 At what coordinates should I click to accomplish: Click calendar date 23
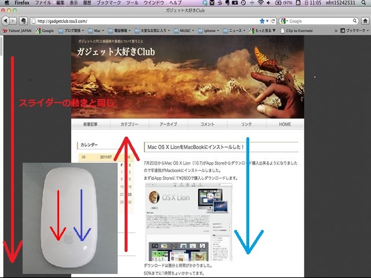pos(130,195)
